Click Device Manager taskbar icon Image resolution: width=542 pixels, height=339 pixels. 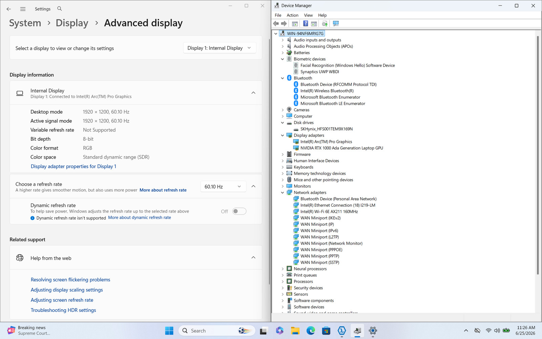point(357,331)
